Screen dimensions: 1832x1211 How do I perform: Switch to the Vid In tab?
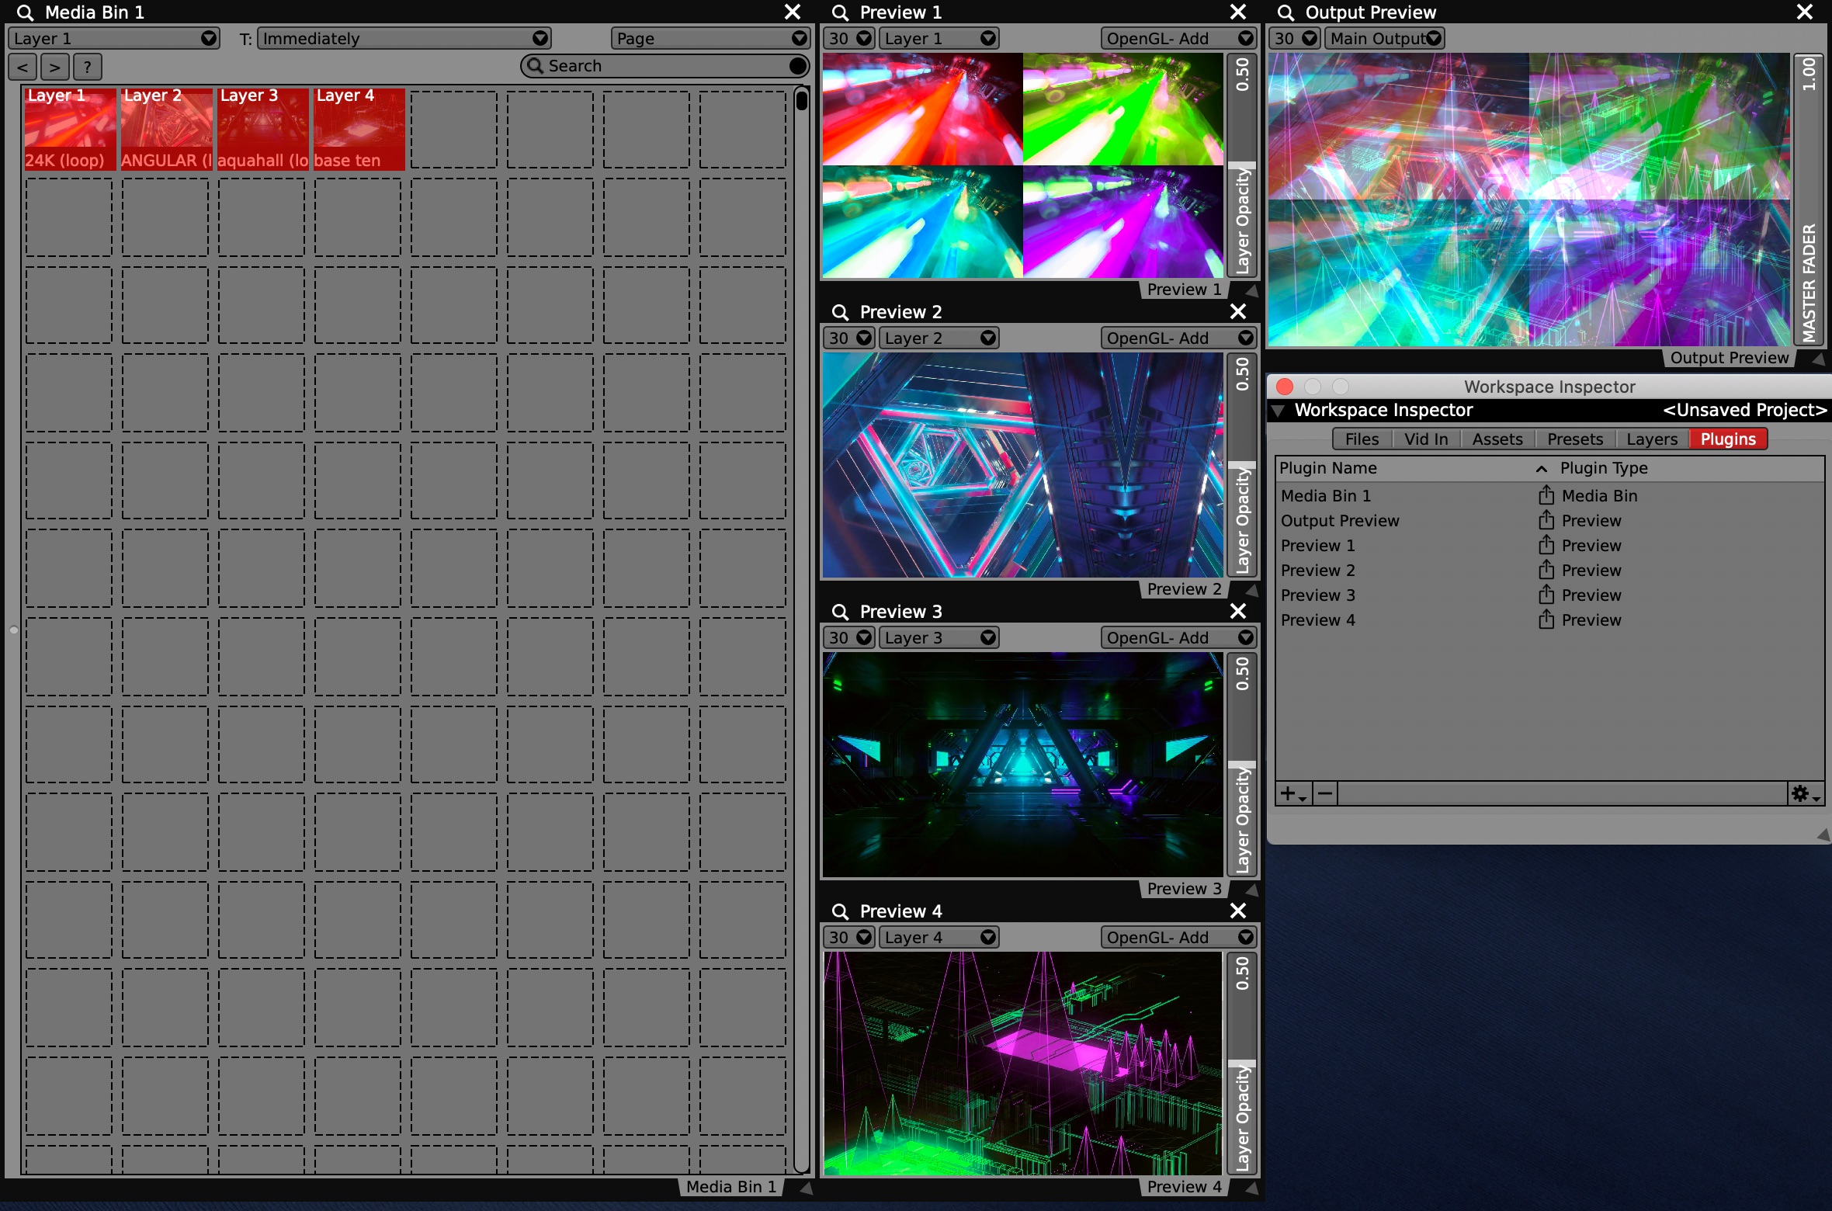[x=1426, y=439]
